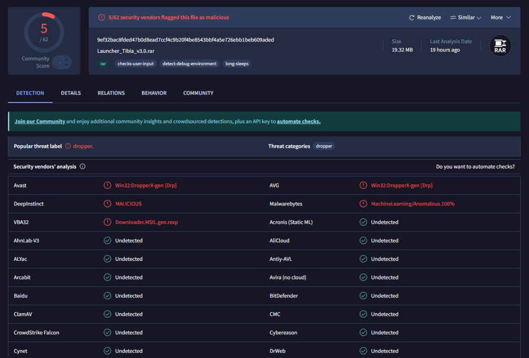
Task: Click the green checkmark icon for BitDefender
Action: click(x=363, y=296)
